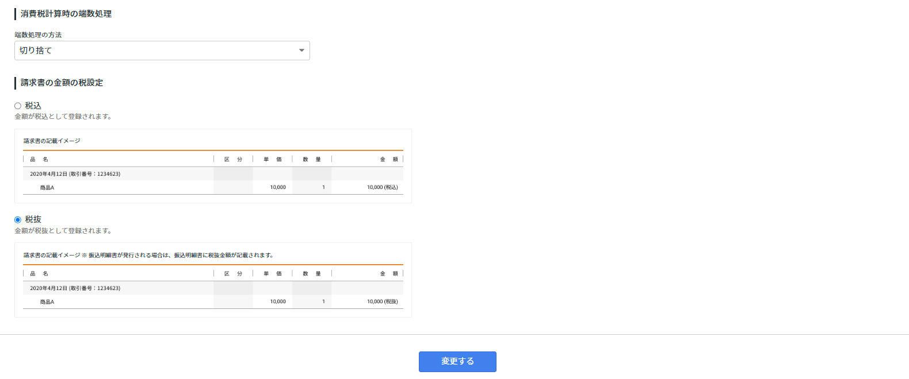Screen dimensions: 909x379
Task: Click the 振込明細書 note in 税抜 preview
Action: tap(182, 255)
